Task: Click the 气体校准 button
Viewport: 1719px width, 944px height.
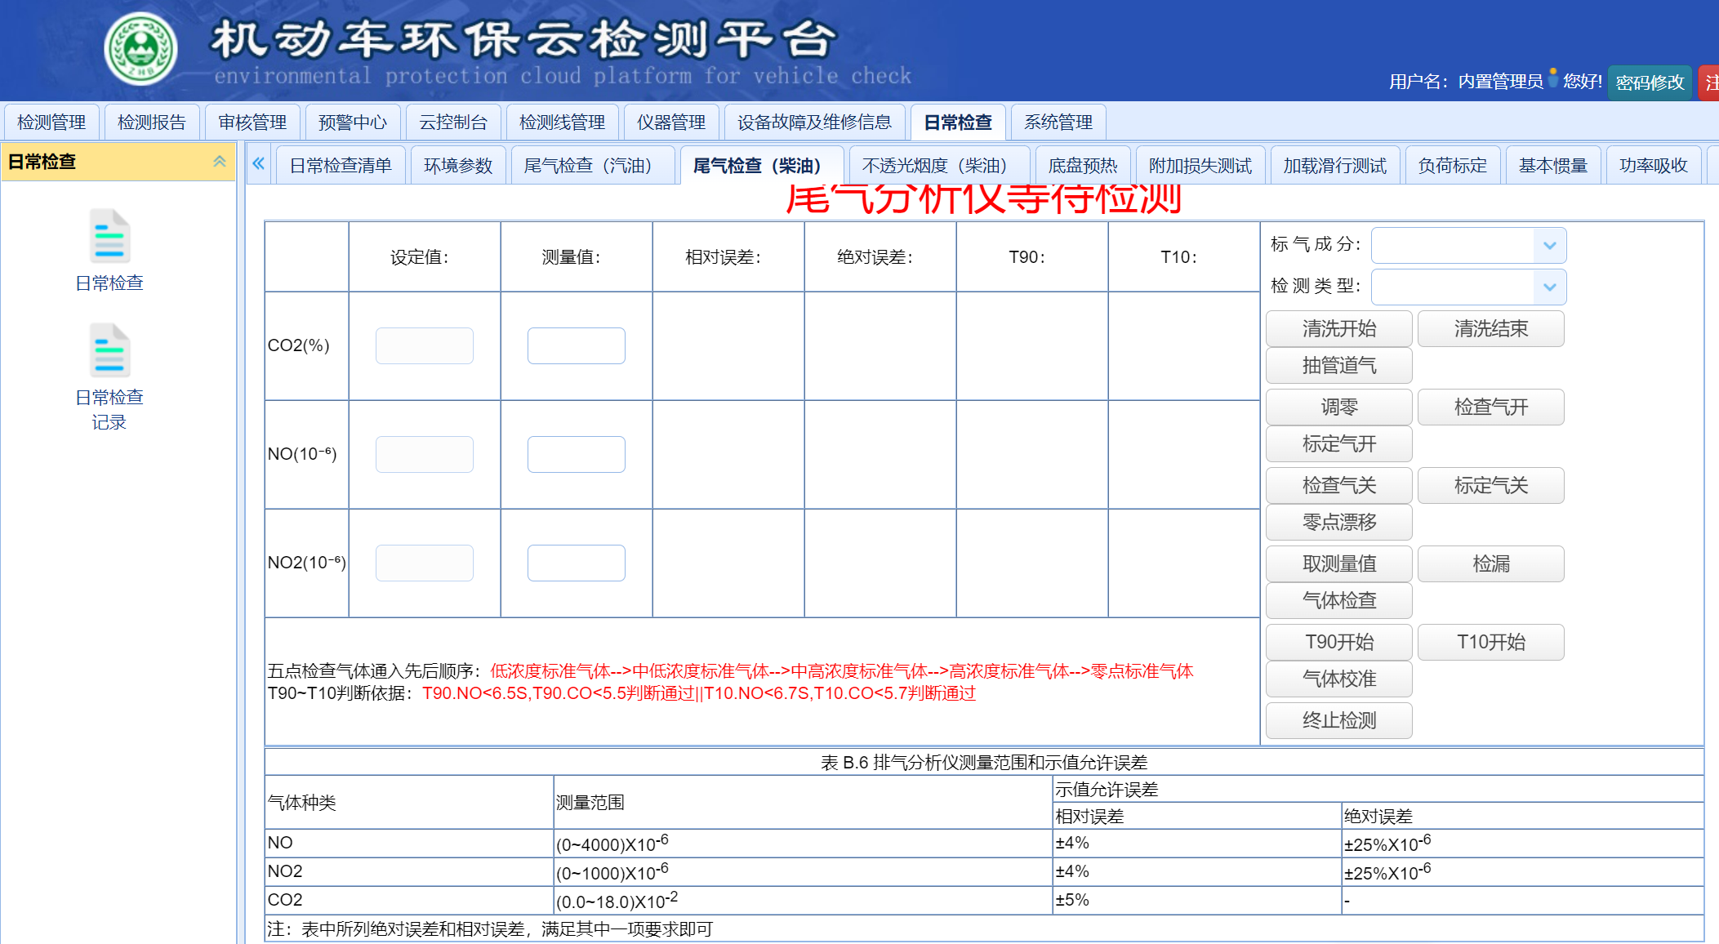Action: [x=1339, y=679]
